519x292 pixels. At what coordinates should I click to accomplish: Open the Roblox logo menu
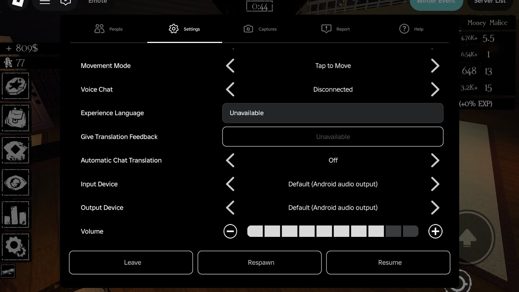tap(18, 3)
